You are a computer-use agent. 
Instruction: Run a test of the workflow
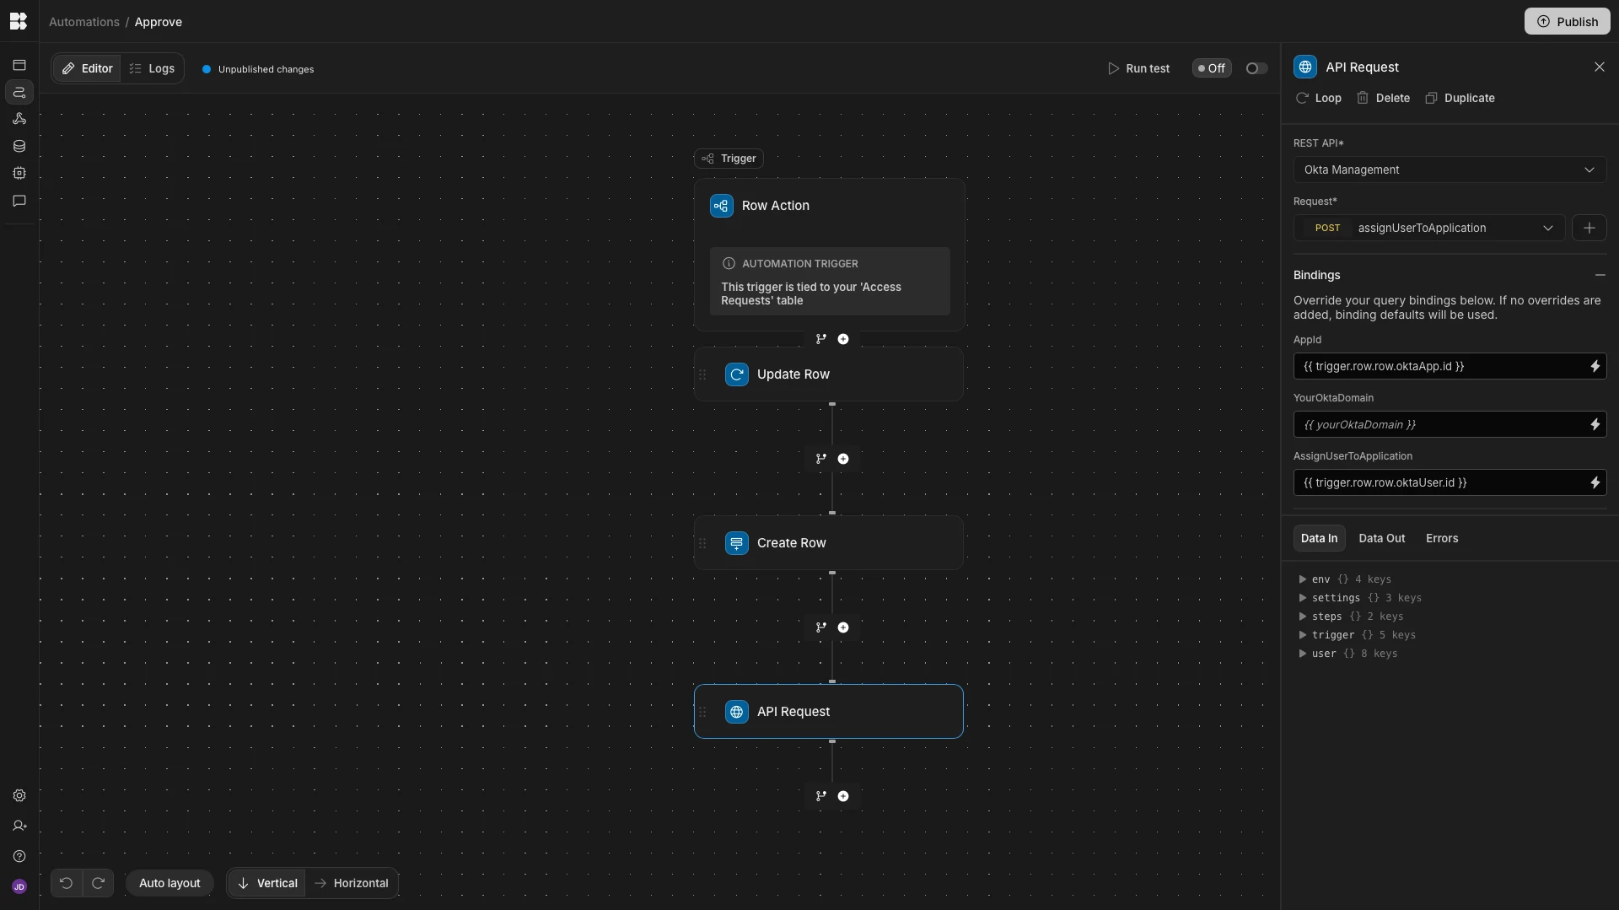click(x=1138, y=68)
